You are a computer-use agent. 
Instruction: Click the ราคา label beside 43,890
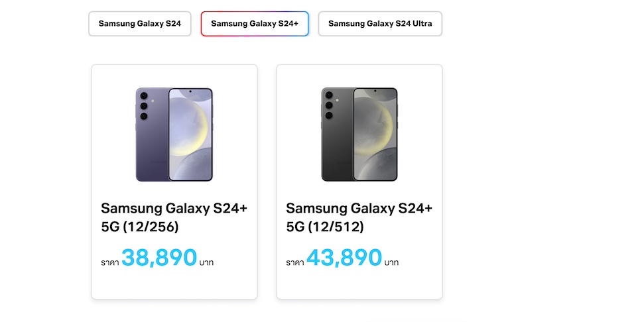click(x=294, y=262)
